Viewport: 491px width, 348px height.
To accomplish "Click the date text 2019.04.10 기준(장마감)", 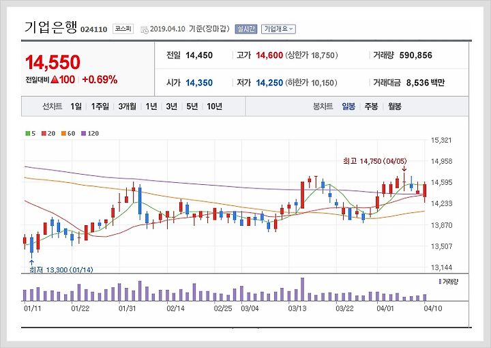I will pos(190,29).
